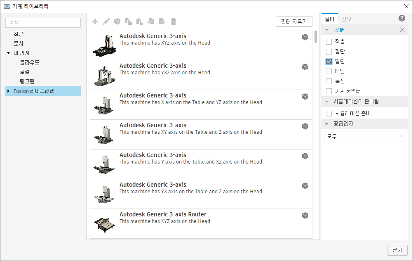Remove the 기능 filter section with X
The width and height of the screenshot is (413, 261).
[402, 30]
